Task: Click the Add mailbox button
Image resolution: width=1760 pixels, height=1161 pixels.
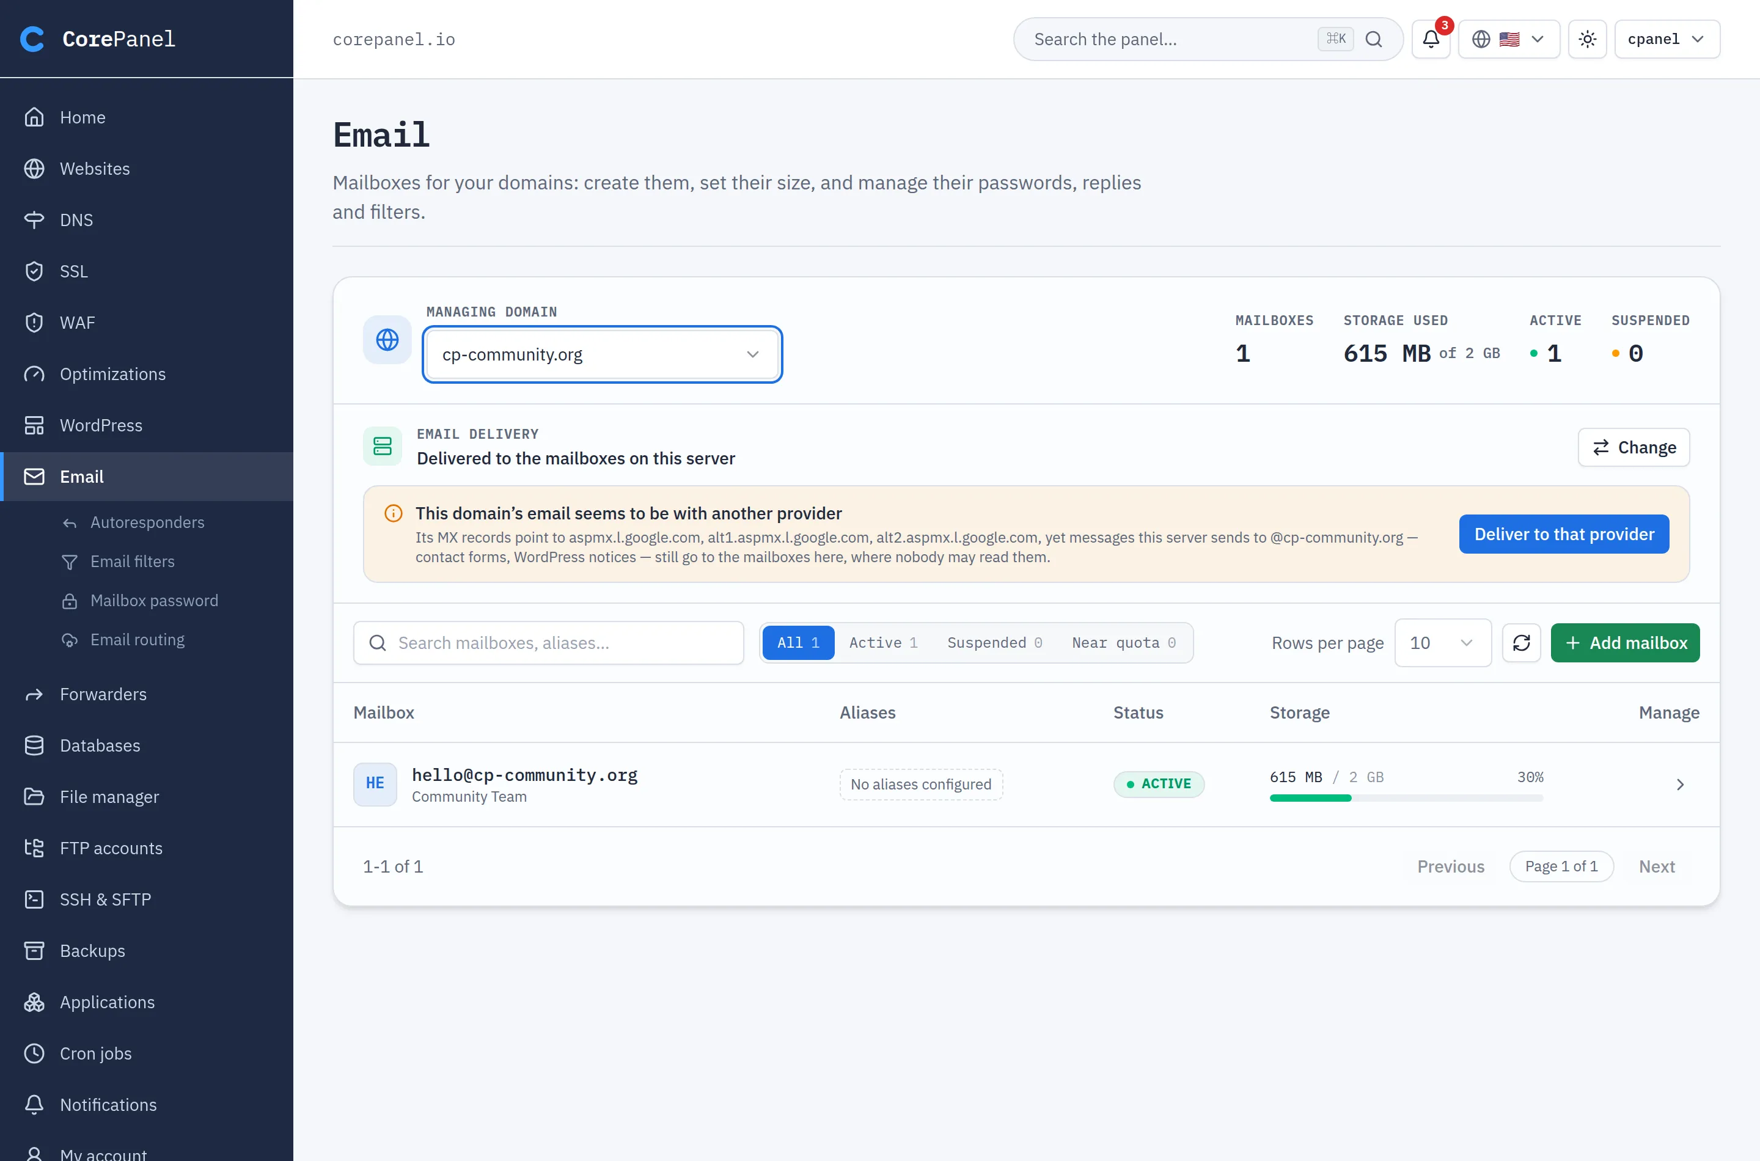Action: pos(1624,643)
